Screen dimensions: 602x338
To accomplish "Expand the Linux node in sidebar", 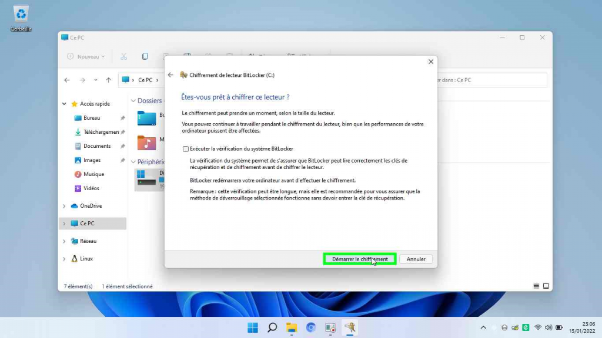I will 64,259.
